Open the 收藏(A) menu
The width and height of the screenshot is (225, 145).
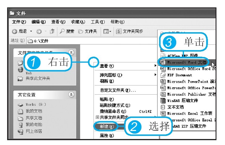pyautogui.click(x=78, y=22)
